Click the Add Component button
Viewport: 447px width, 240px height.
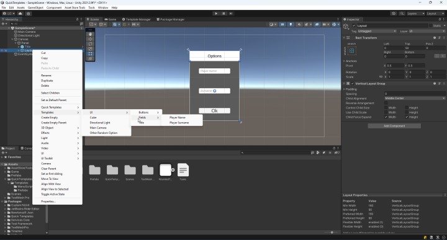coord(394,126)
